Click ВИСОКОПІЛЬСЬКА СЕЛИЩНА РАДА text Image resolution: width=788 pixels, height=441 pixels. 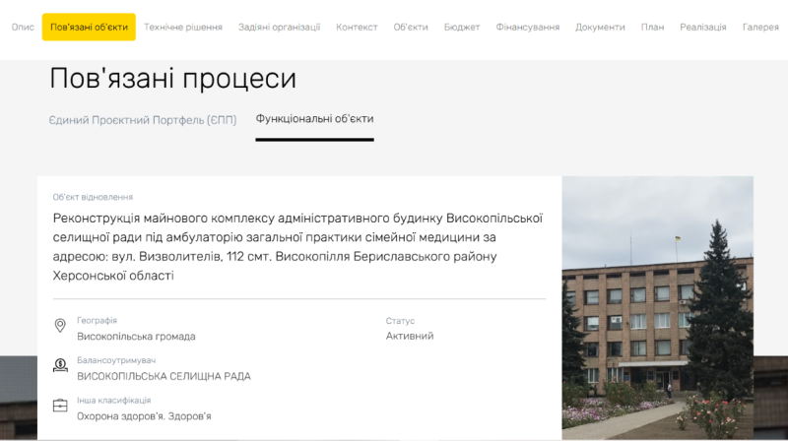click(x=164, y=376)
